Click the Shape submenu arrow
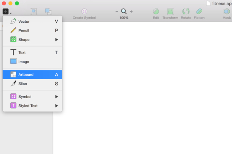Screen dimensions: 232x154 pos(56,40)
